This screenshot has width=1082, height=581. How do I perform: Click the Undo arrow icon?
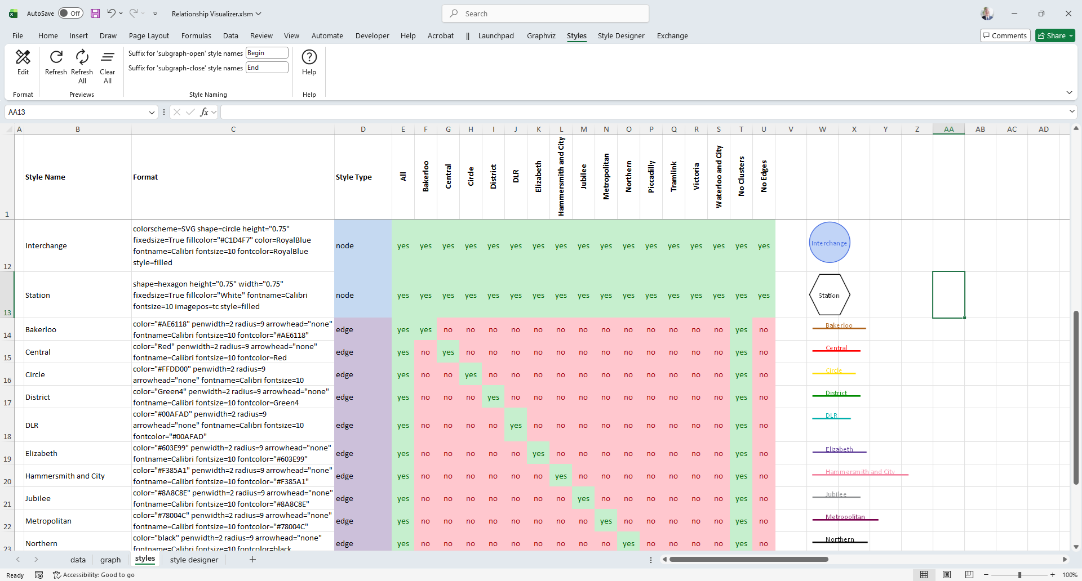112,14
